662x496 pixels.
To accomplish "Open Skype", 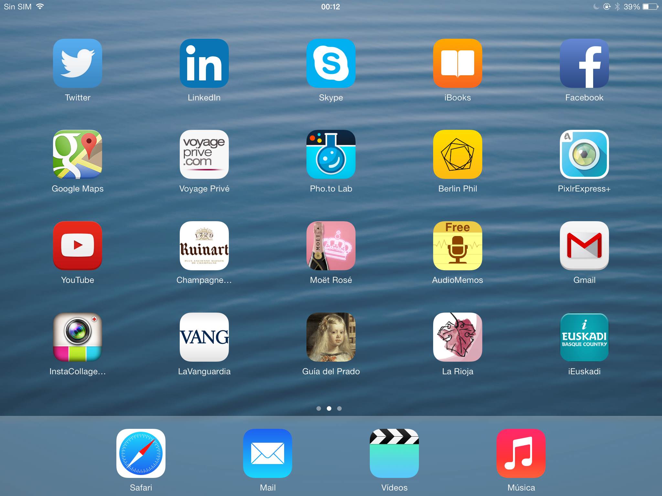I will (331, 63).
